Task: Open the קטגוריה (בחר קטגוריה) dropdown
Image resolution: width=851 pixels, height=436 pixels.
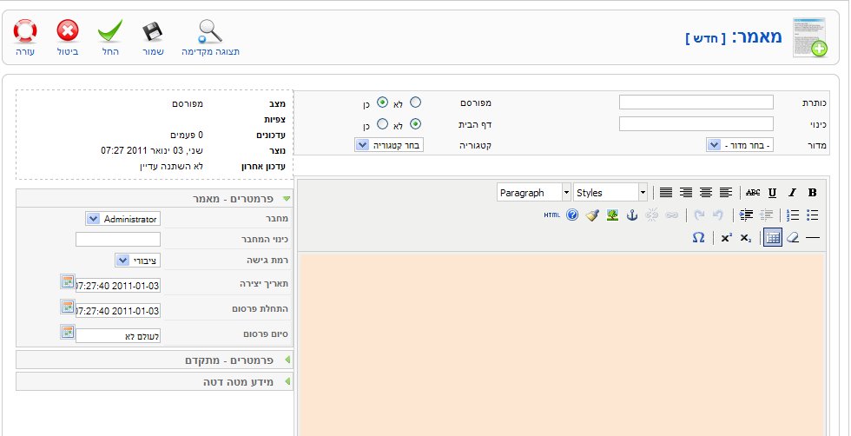Action: tap(389, 145)
